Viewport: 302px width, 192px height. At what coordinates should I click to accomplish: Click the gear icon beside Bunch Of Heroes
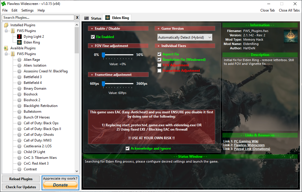(x=19, y=117)
